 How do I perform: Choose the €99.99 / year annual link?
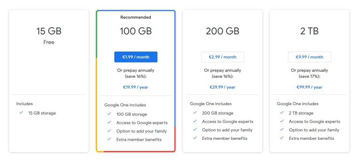click(309, 87)
